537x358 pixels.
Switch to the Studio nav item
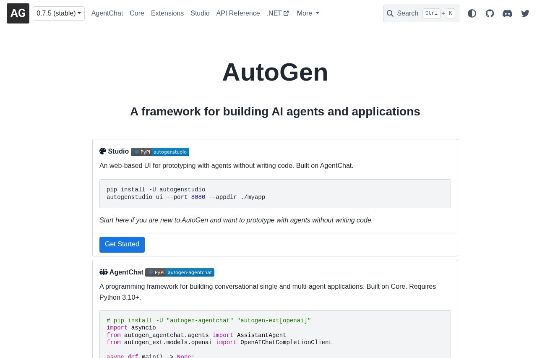pyautogui.click(x=200, y=13)
